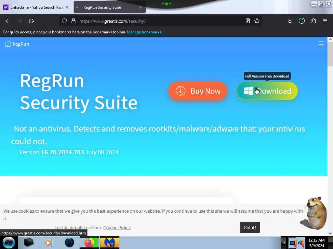This screenshot has height=249, width=333.
Task: Bookmark this page with star icon
Action: pyautogui.click(x=257, y=21)
